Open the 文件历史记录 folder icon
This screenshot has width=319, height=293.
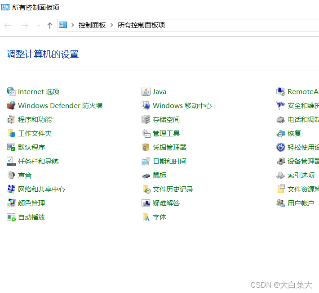point(146,189)
